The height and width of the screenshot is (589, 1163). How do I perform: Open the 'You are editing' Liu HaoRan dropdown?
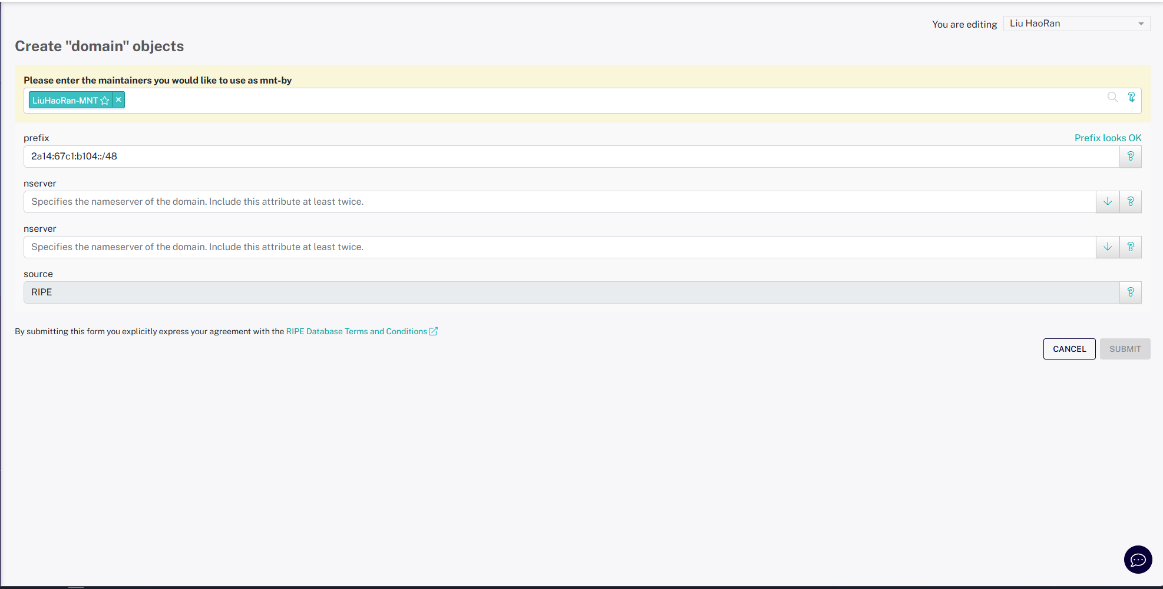coord(1077,24)
